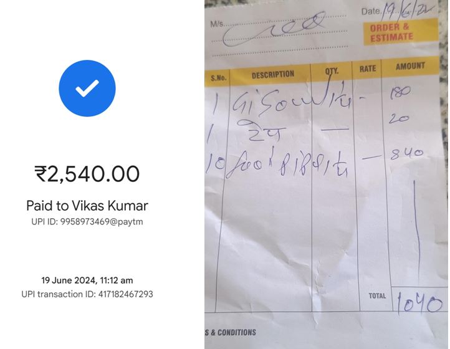Click the S.No. column header
Screen dimensions: 450x349
218,78
